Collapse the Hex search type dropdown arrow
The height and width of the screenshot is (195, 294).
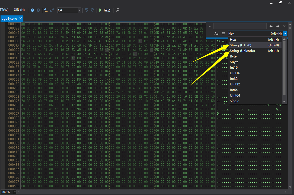coord(285,34)
